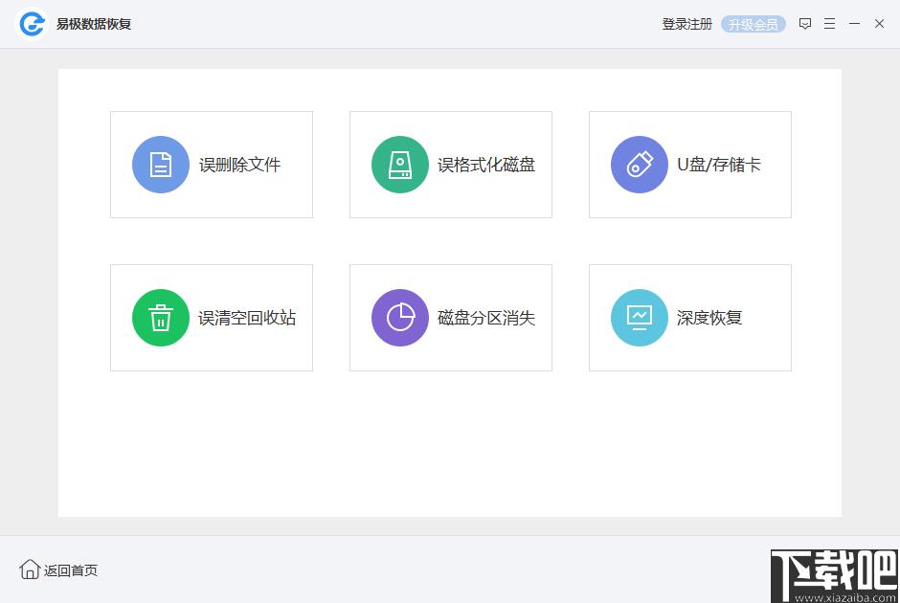Open the feedback message icon

point(804,24)
